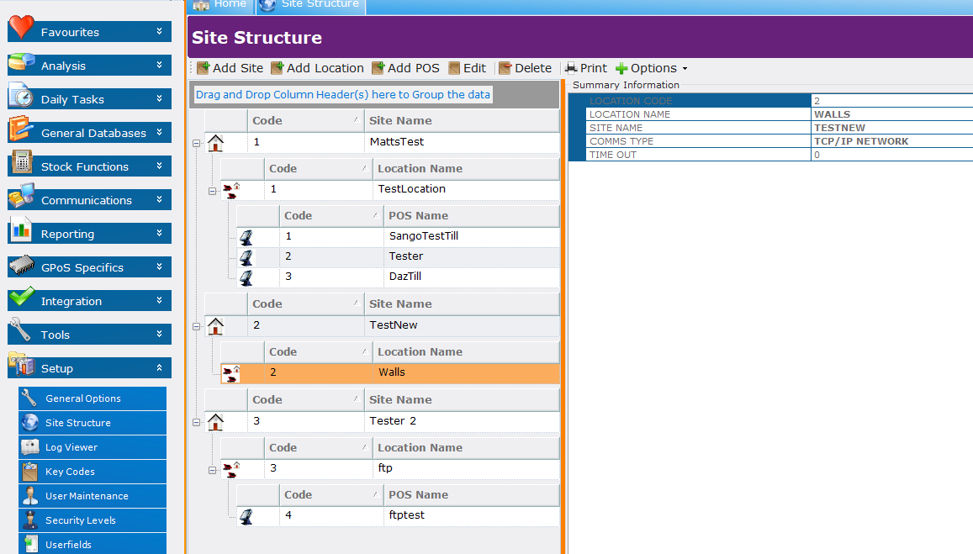Expand the Stock Functions sidebar section
Image resolution: width=973 pixels, height=554 pixels.
pyautogui.click(x=160, y=166)
